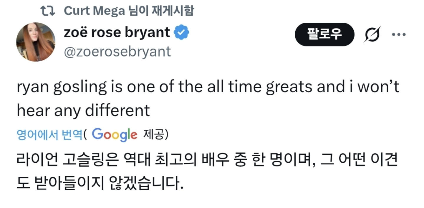
Task: Click the "hear any different" tweet line
Action: tap(83, 111)
